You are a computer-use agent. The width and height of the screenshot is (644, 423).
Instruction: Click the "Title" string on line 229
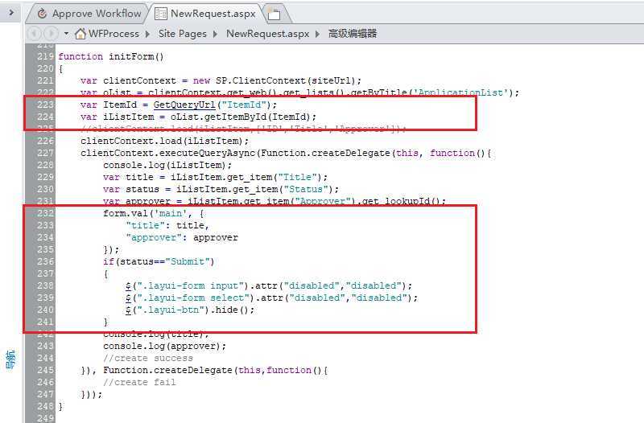(297, 177)
